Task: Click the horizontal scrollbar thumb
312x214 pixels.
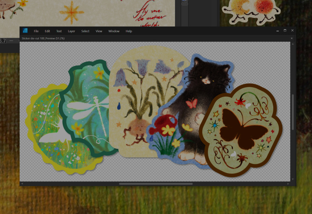Action: 156,184
